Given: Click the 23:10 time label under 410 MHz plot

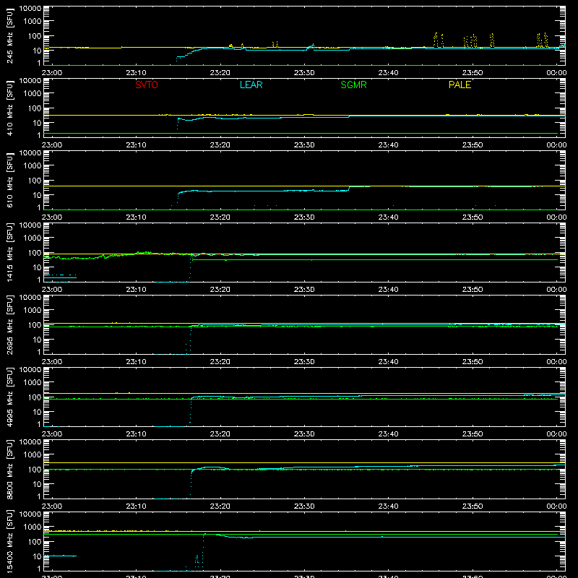Looking at the screenshot, I should point(136,145).
